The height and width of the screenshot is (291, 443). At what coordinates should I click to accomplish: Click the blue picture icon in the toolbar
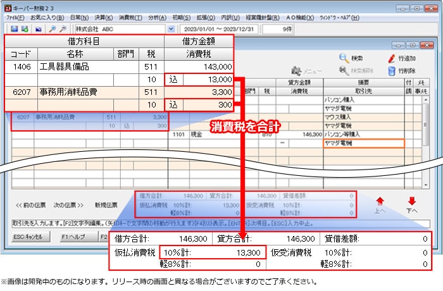(x=39, y=29)
